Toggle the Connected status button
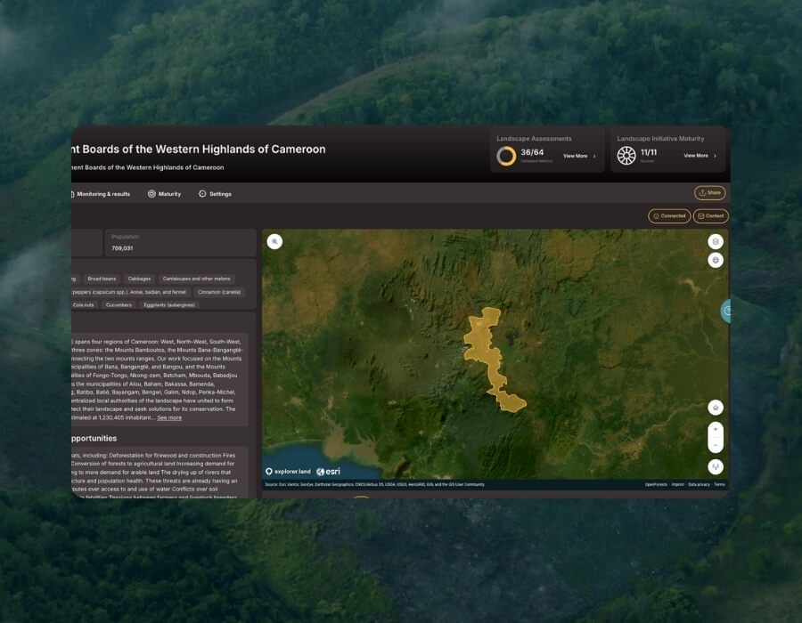The width and height of the screenshot is (802, 623). click(669, 216)
